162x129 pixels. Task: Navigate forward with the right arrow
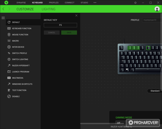(9, 9)
